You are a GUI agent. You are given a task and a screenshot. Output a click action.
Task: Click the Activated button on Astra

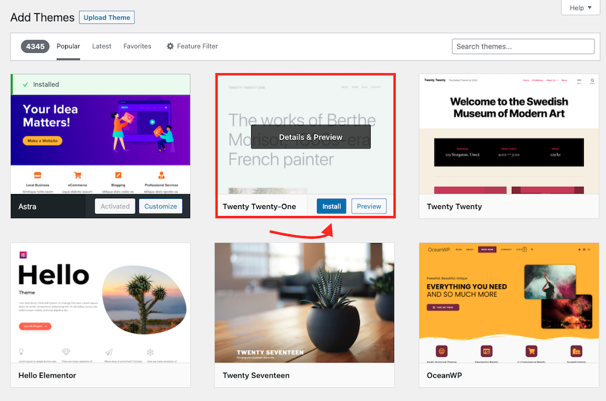click(115, 206)
